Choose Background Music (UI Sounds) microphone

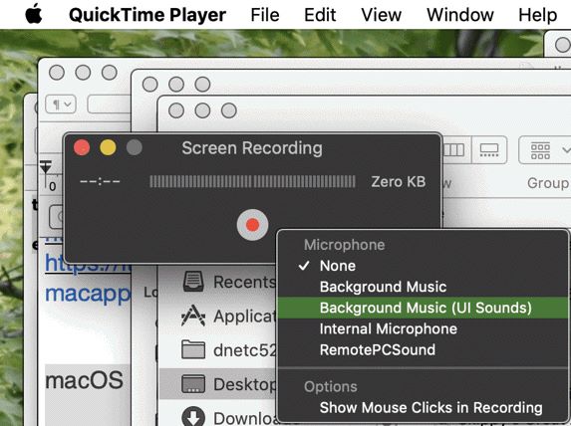(423, 308)
